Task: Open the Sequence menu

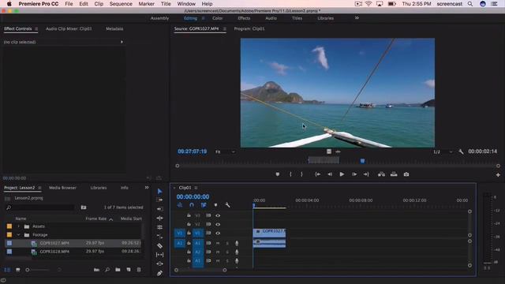Action: (121, 4)
